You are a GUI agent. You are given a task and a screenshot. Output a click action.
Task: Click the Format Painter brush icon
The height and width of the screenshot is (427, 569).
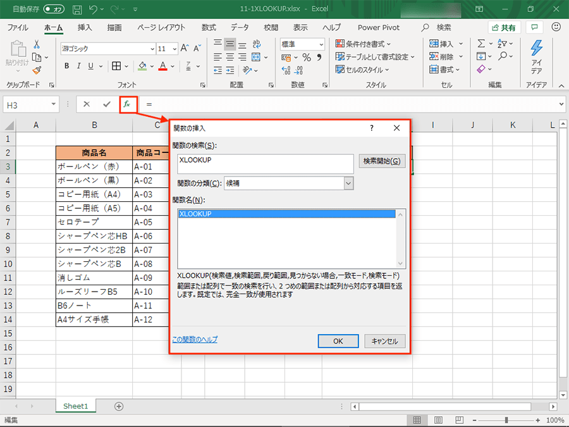[37, 70]
